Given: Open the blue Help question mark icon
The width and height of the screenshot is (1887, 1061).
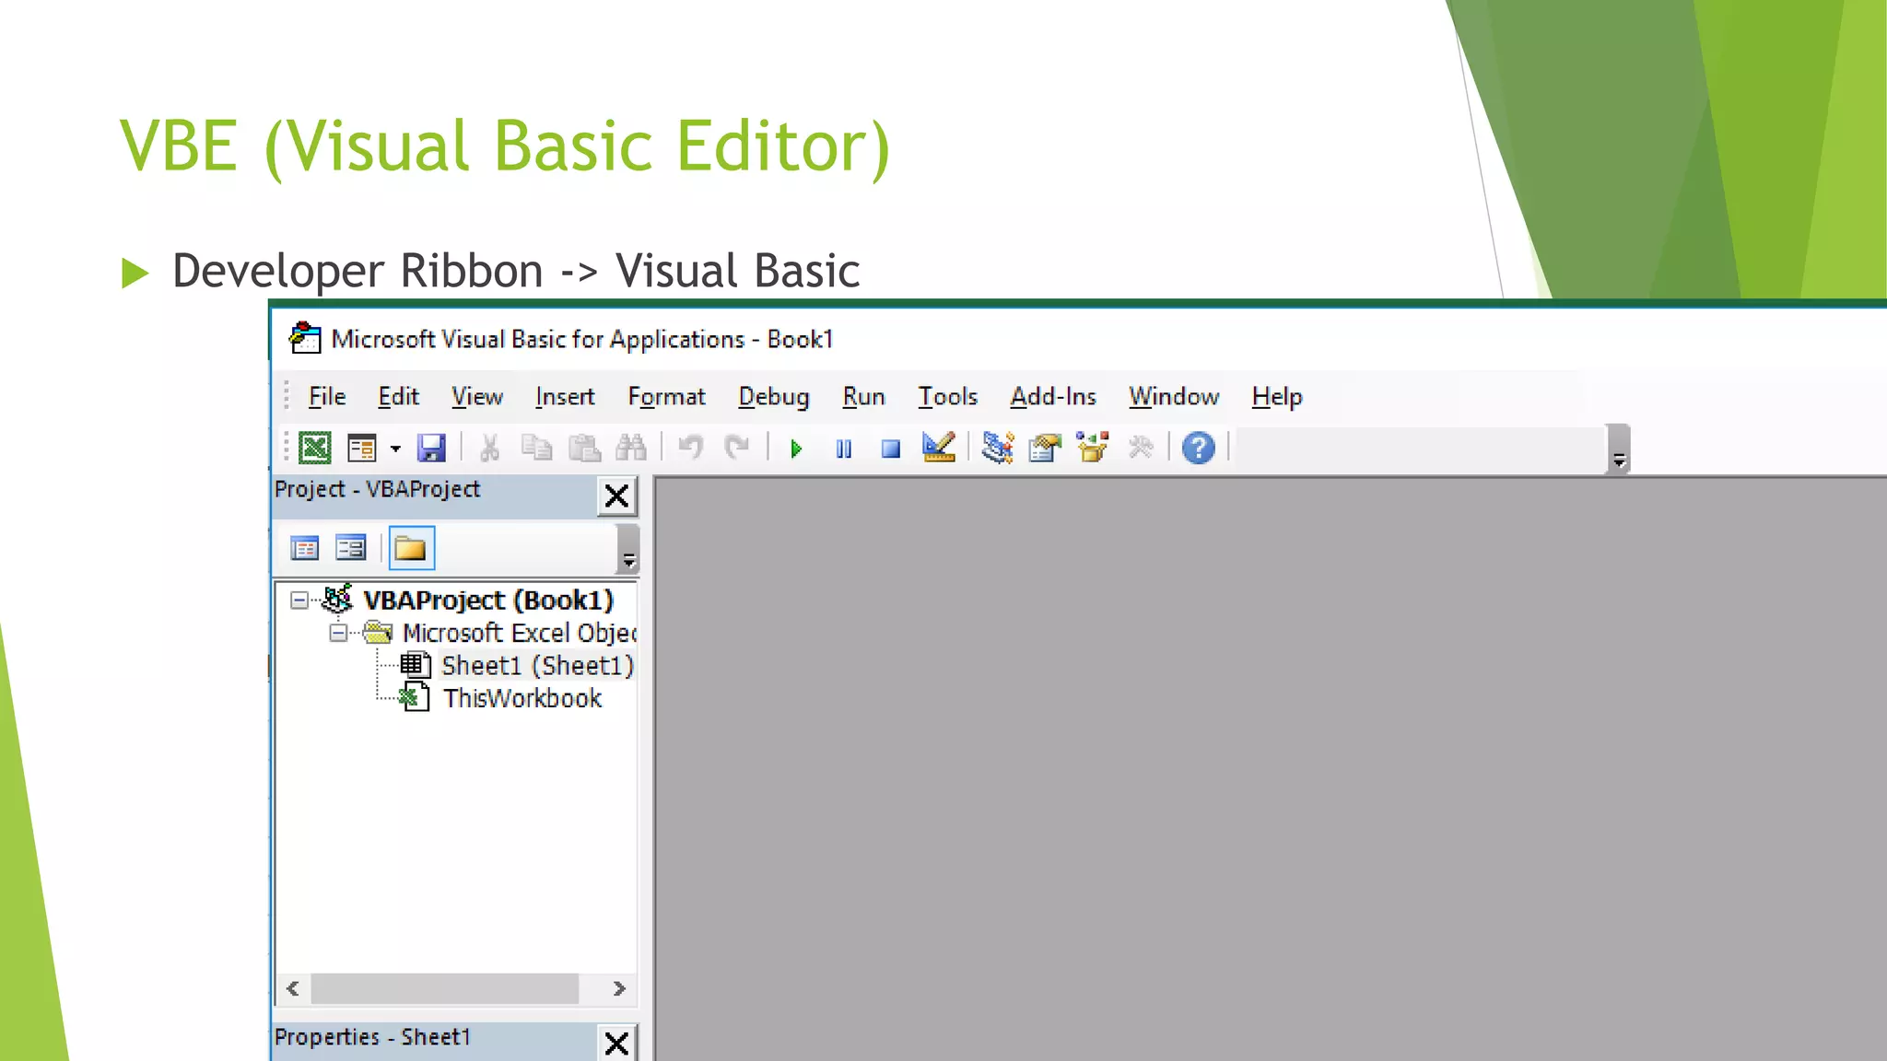Looking at the screenshot, I should (x=1199, y=449).
